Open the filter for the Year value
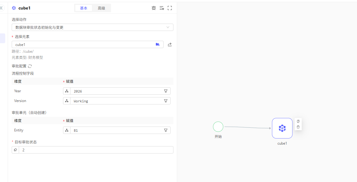Screen dimensions: 357x182 [x=166, y=91]
